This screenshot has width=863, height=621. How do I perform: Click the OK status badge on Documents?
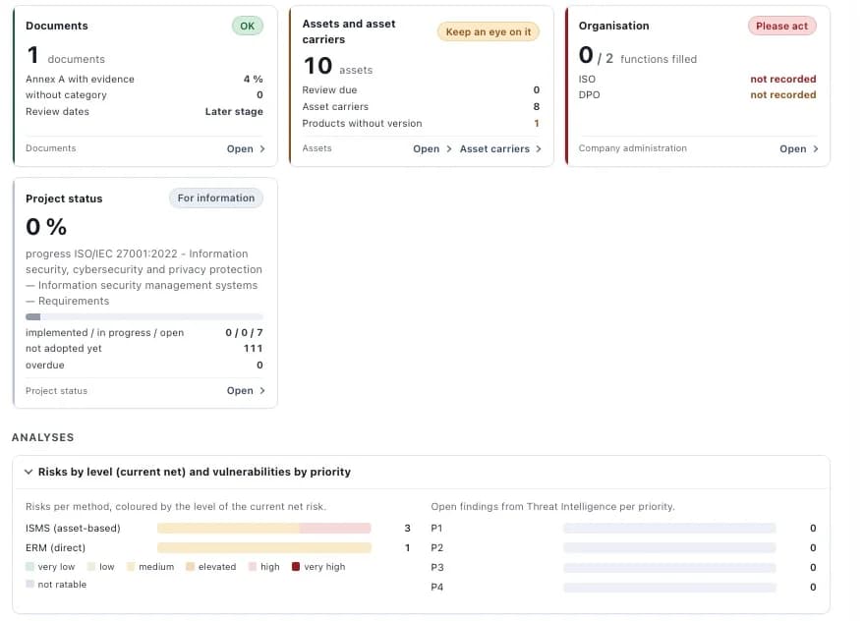pyautogui.click(x=247, y=26)
